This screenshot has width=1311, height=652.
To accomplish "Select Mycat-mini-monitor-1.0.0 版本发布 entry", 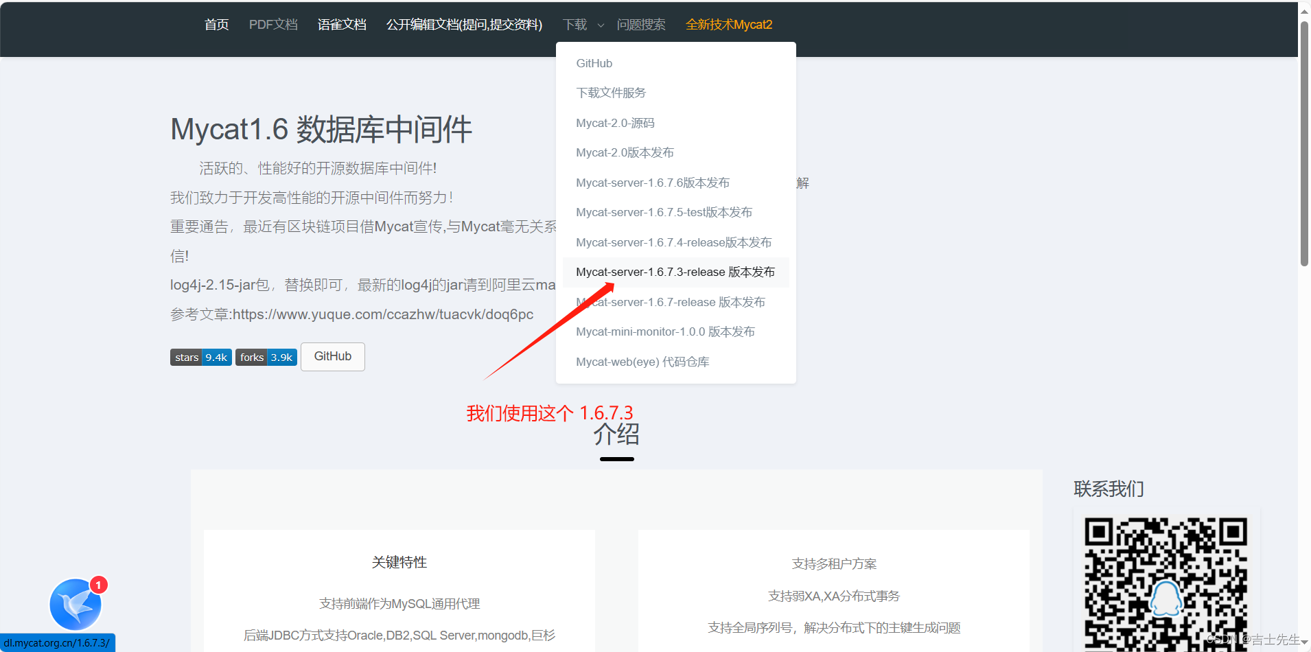I will [675, 331].
